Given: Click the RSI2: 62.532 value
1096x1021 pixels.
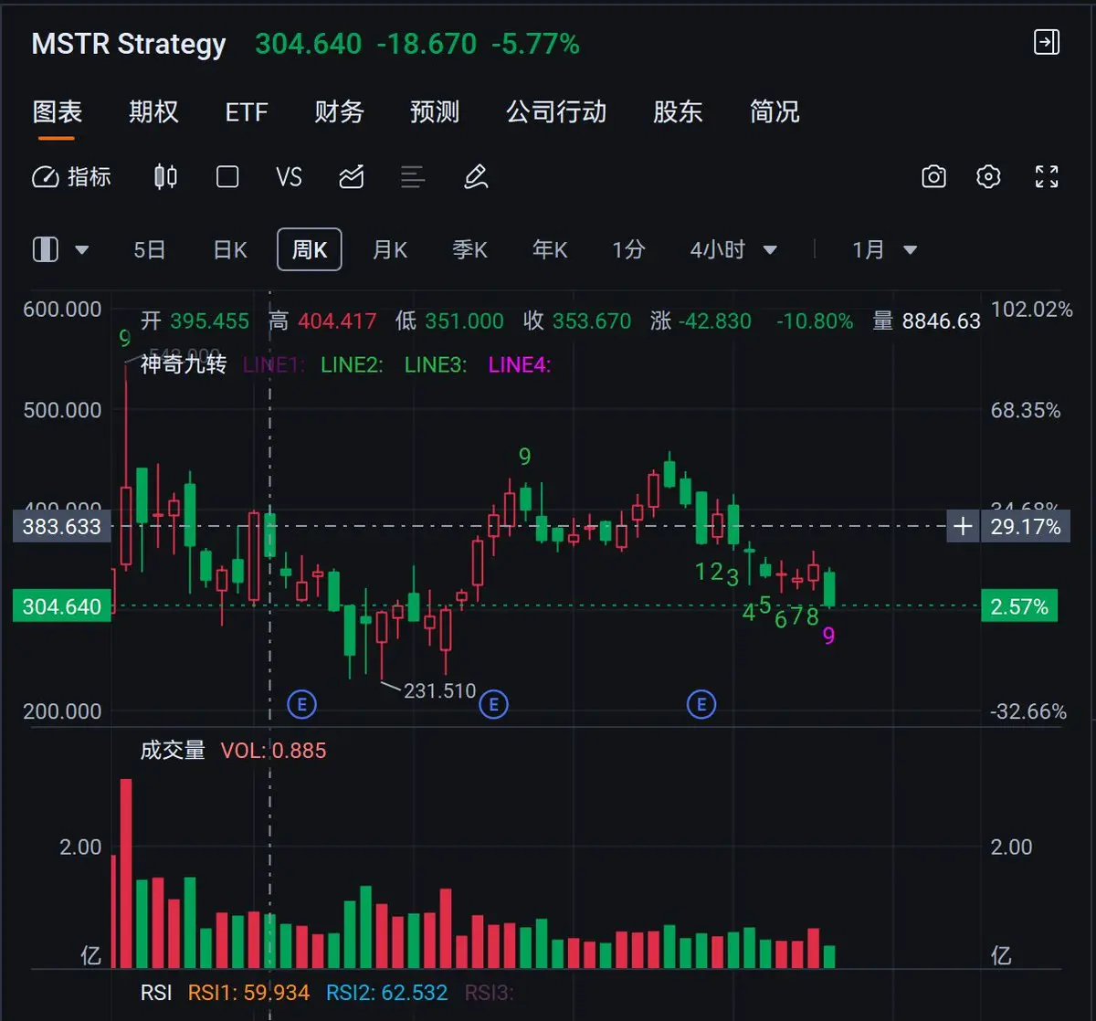Looking at the screenshot, I should 387,992.
